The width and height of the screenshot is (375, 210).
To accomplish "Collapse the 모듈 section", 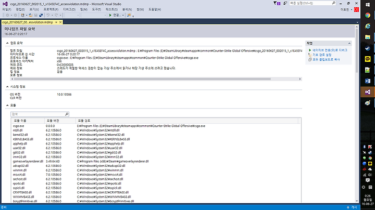I will 7,105.
